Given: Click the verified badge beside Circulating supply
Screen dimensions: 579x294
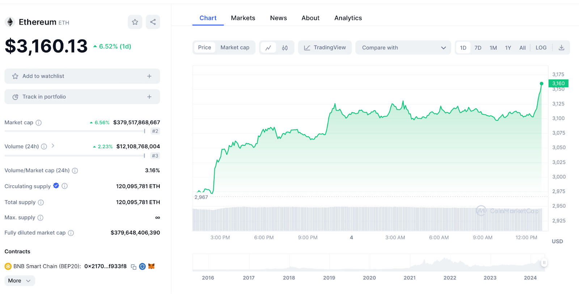Looking at the screenshot, I should (x=56, y=186).
